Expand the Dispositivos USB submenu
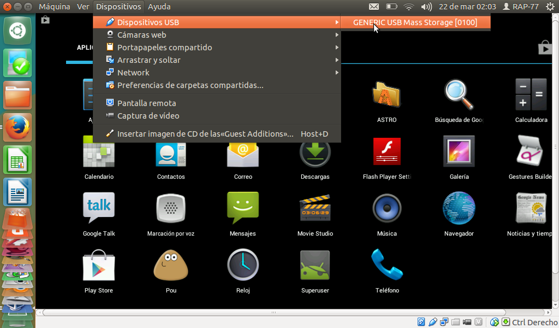Image resolution: width=559 pixels, height=328 pixels. 217,22
